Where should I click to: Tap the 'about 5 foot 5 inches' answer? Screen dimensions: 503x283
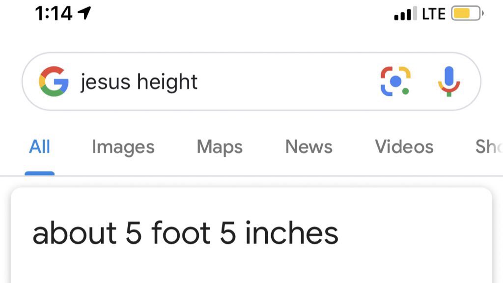pyautogui.click(x=185, y=233)
